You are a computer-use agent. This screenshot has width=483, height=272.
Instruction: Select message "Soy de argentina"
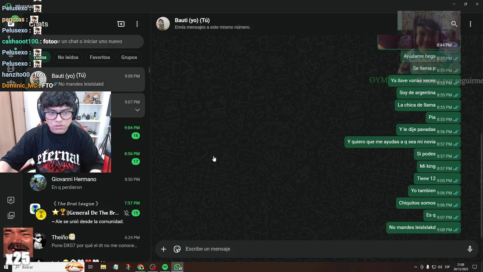tap(429, 93)
